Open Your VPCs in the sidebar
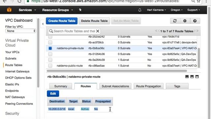The height and width of the screenshot is (119, 211). (x=12, y=52)
